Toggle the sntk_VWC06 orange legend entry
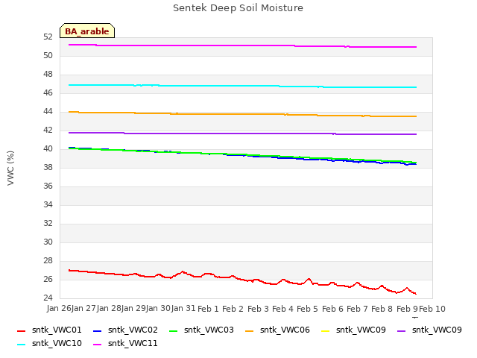477x358 pixels. coord(277,330)
